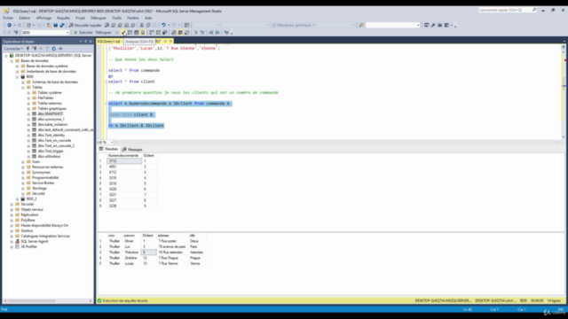
Task: Click the Quick Launch search magnifier icon
Action: (534, 10)
